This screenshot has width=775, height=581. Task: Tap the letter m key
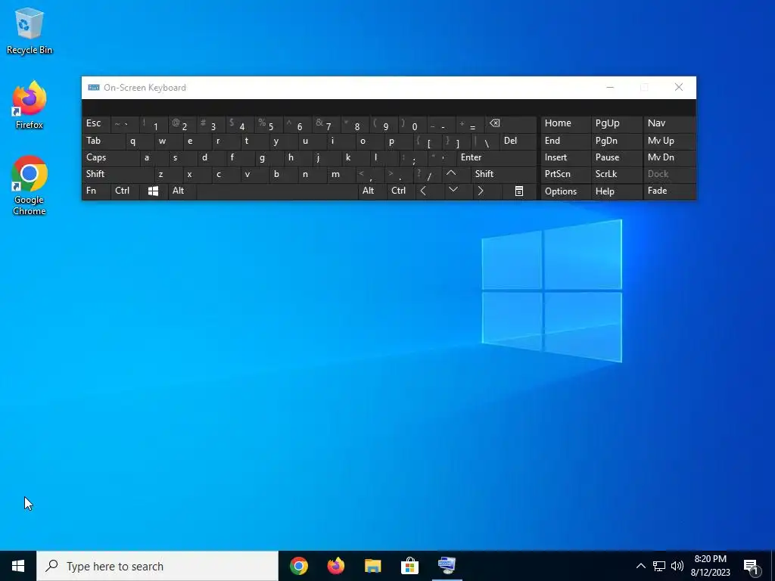341,174
